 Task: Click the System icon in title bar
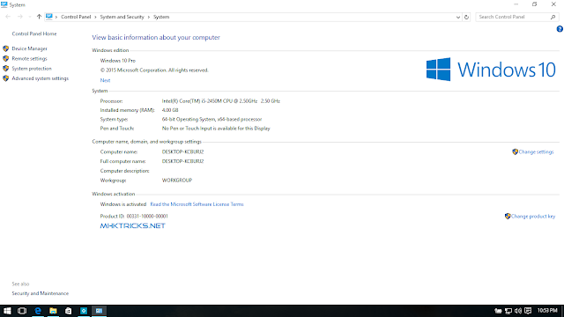tap(4, 4)
